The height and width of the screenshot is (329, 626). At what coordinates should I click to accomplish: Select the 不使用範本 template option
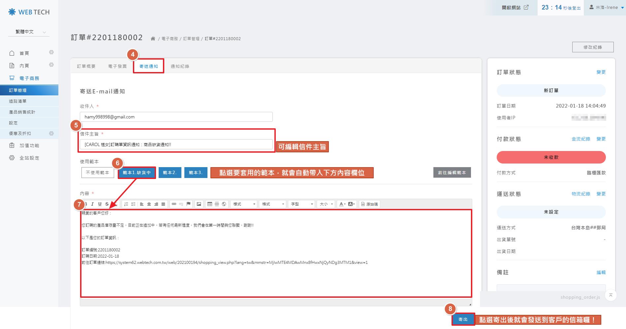[x=98, y=173]
